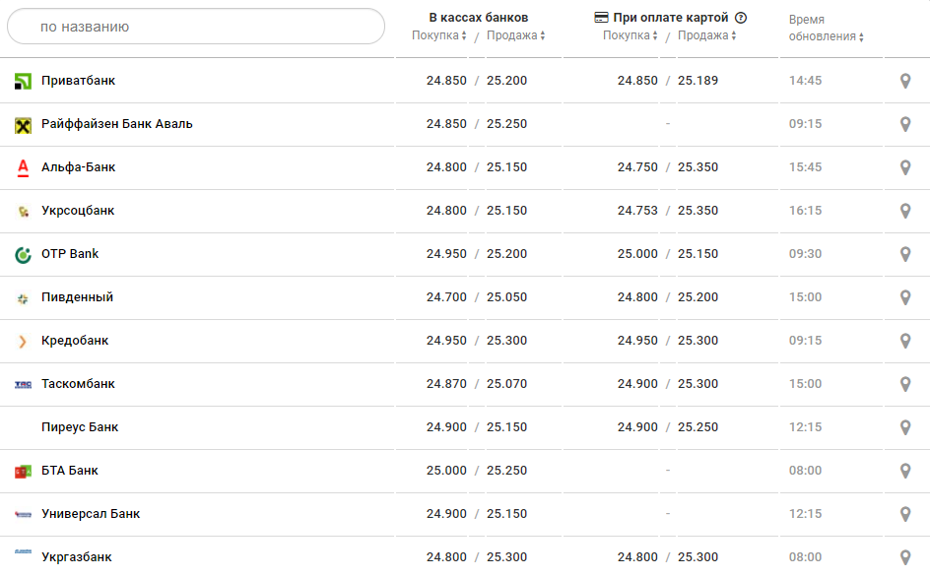Viewport: 930px width, 578px height.
Task: Sort by Покупка under В кассах банков
Action: (439, 35)
